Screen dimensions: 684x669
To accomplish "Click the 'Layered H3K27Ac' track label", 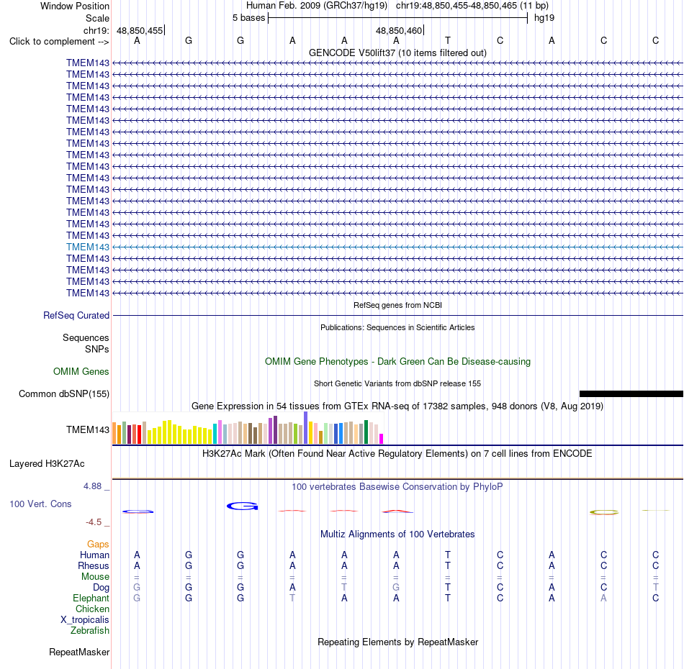I will 47,464.
